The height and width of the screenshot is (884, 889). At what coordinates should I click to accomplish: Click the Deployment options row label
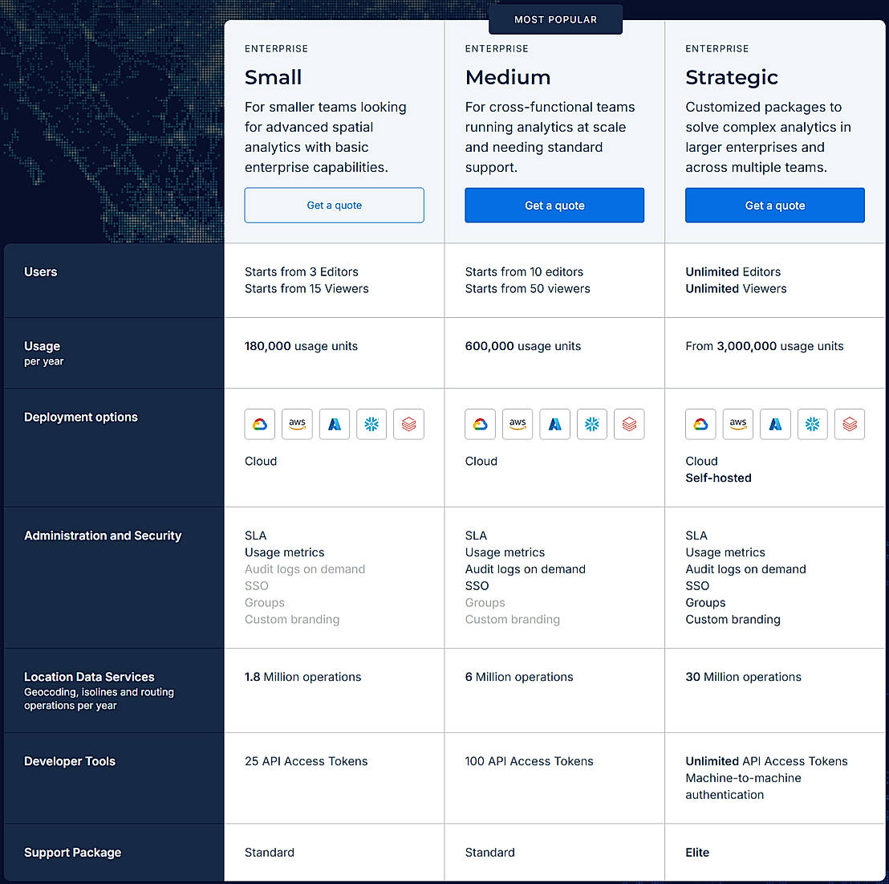[x=81, y=417]
